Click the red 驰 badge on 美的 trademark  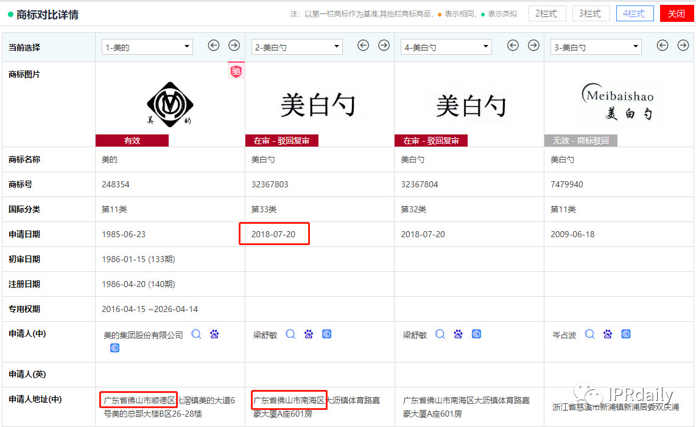click(x=236, y=71)
